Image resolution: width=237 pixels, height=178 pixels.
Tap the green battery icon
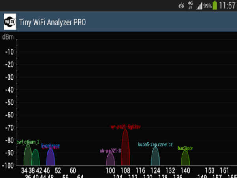click(215, 6)
